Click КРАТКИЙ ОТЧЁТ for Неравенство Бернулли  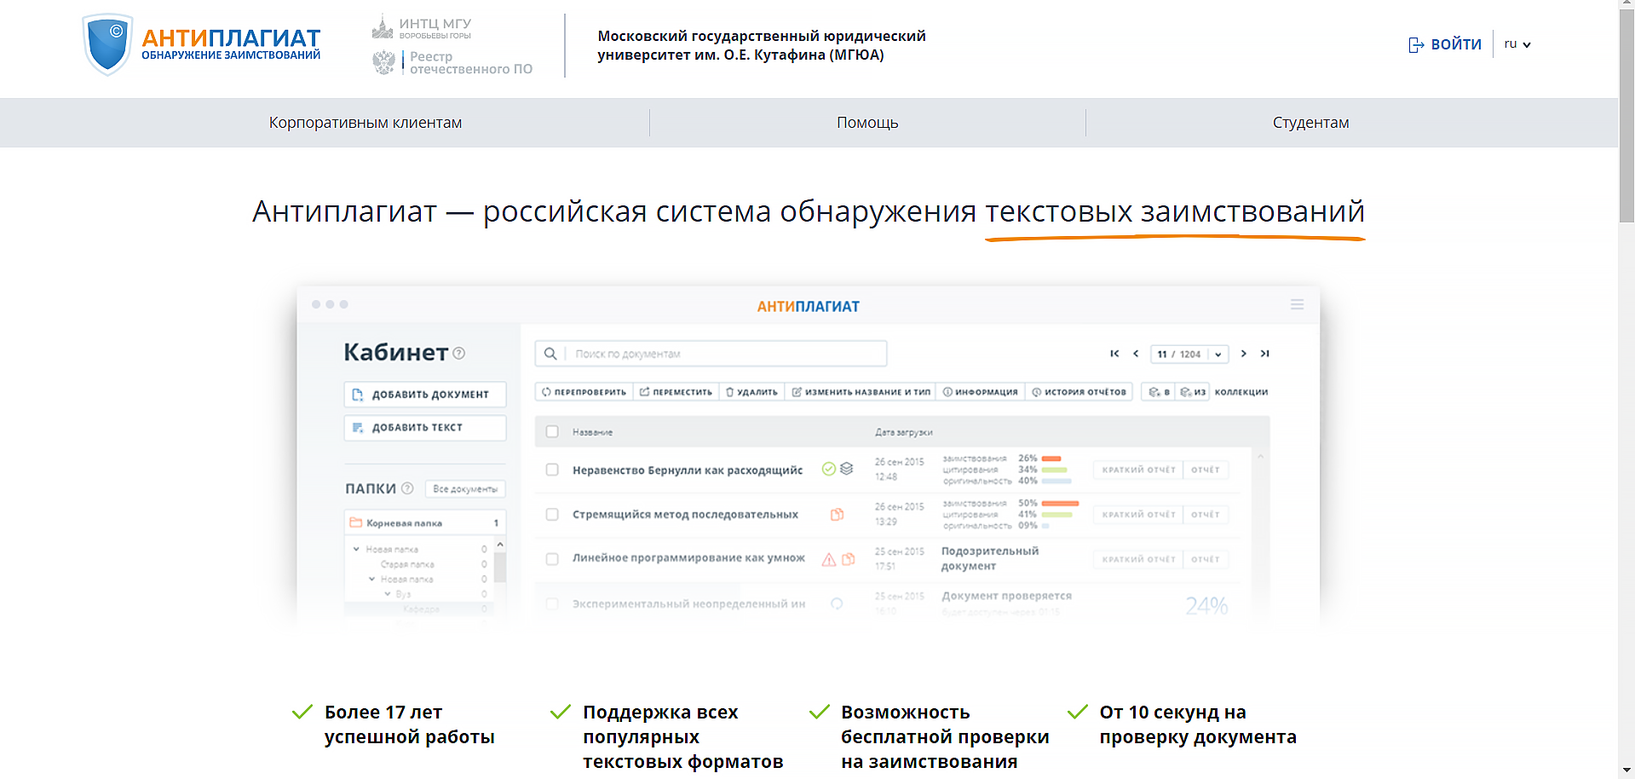(1138, 470)
